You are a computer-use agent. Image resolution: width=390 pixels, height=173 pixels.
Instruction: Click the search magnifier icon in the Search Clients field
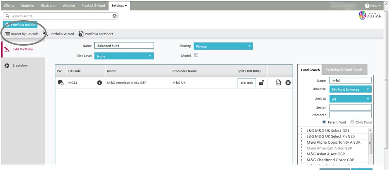(x=7, y=16)
